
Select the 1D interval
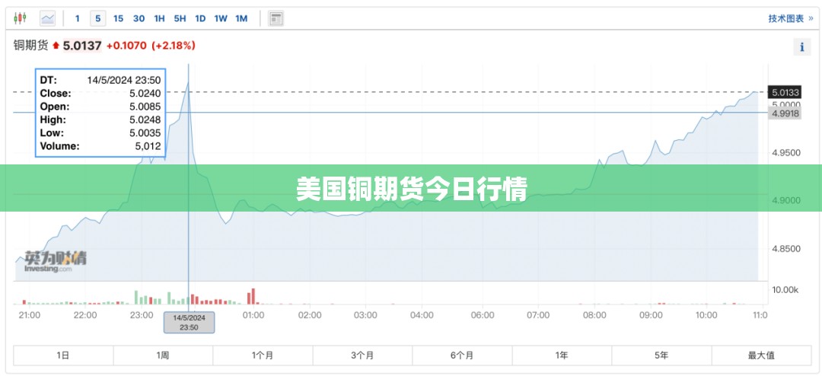[200, 18]
